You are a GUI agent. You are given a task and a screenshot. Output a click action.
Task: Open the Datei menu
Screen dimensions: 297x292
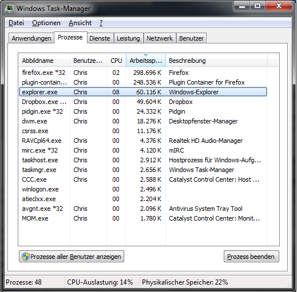tap(16, 23)
